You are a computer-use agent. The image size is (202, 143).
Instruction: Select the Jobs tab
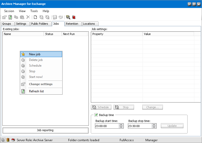[58, 24]
